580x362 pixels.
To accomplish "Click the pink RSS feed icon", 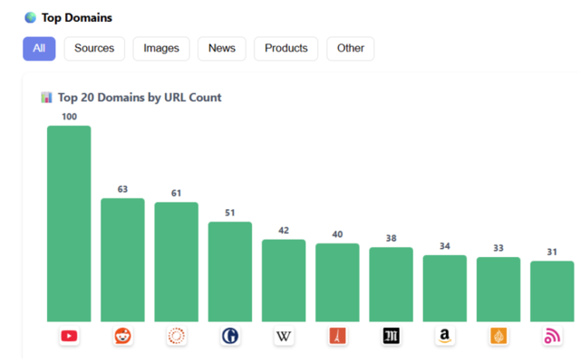I will 552,337.
